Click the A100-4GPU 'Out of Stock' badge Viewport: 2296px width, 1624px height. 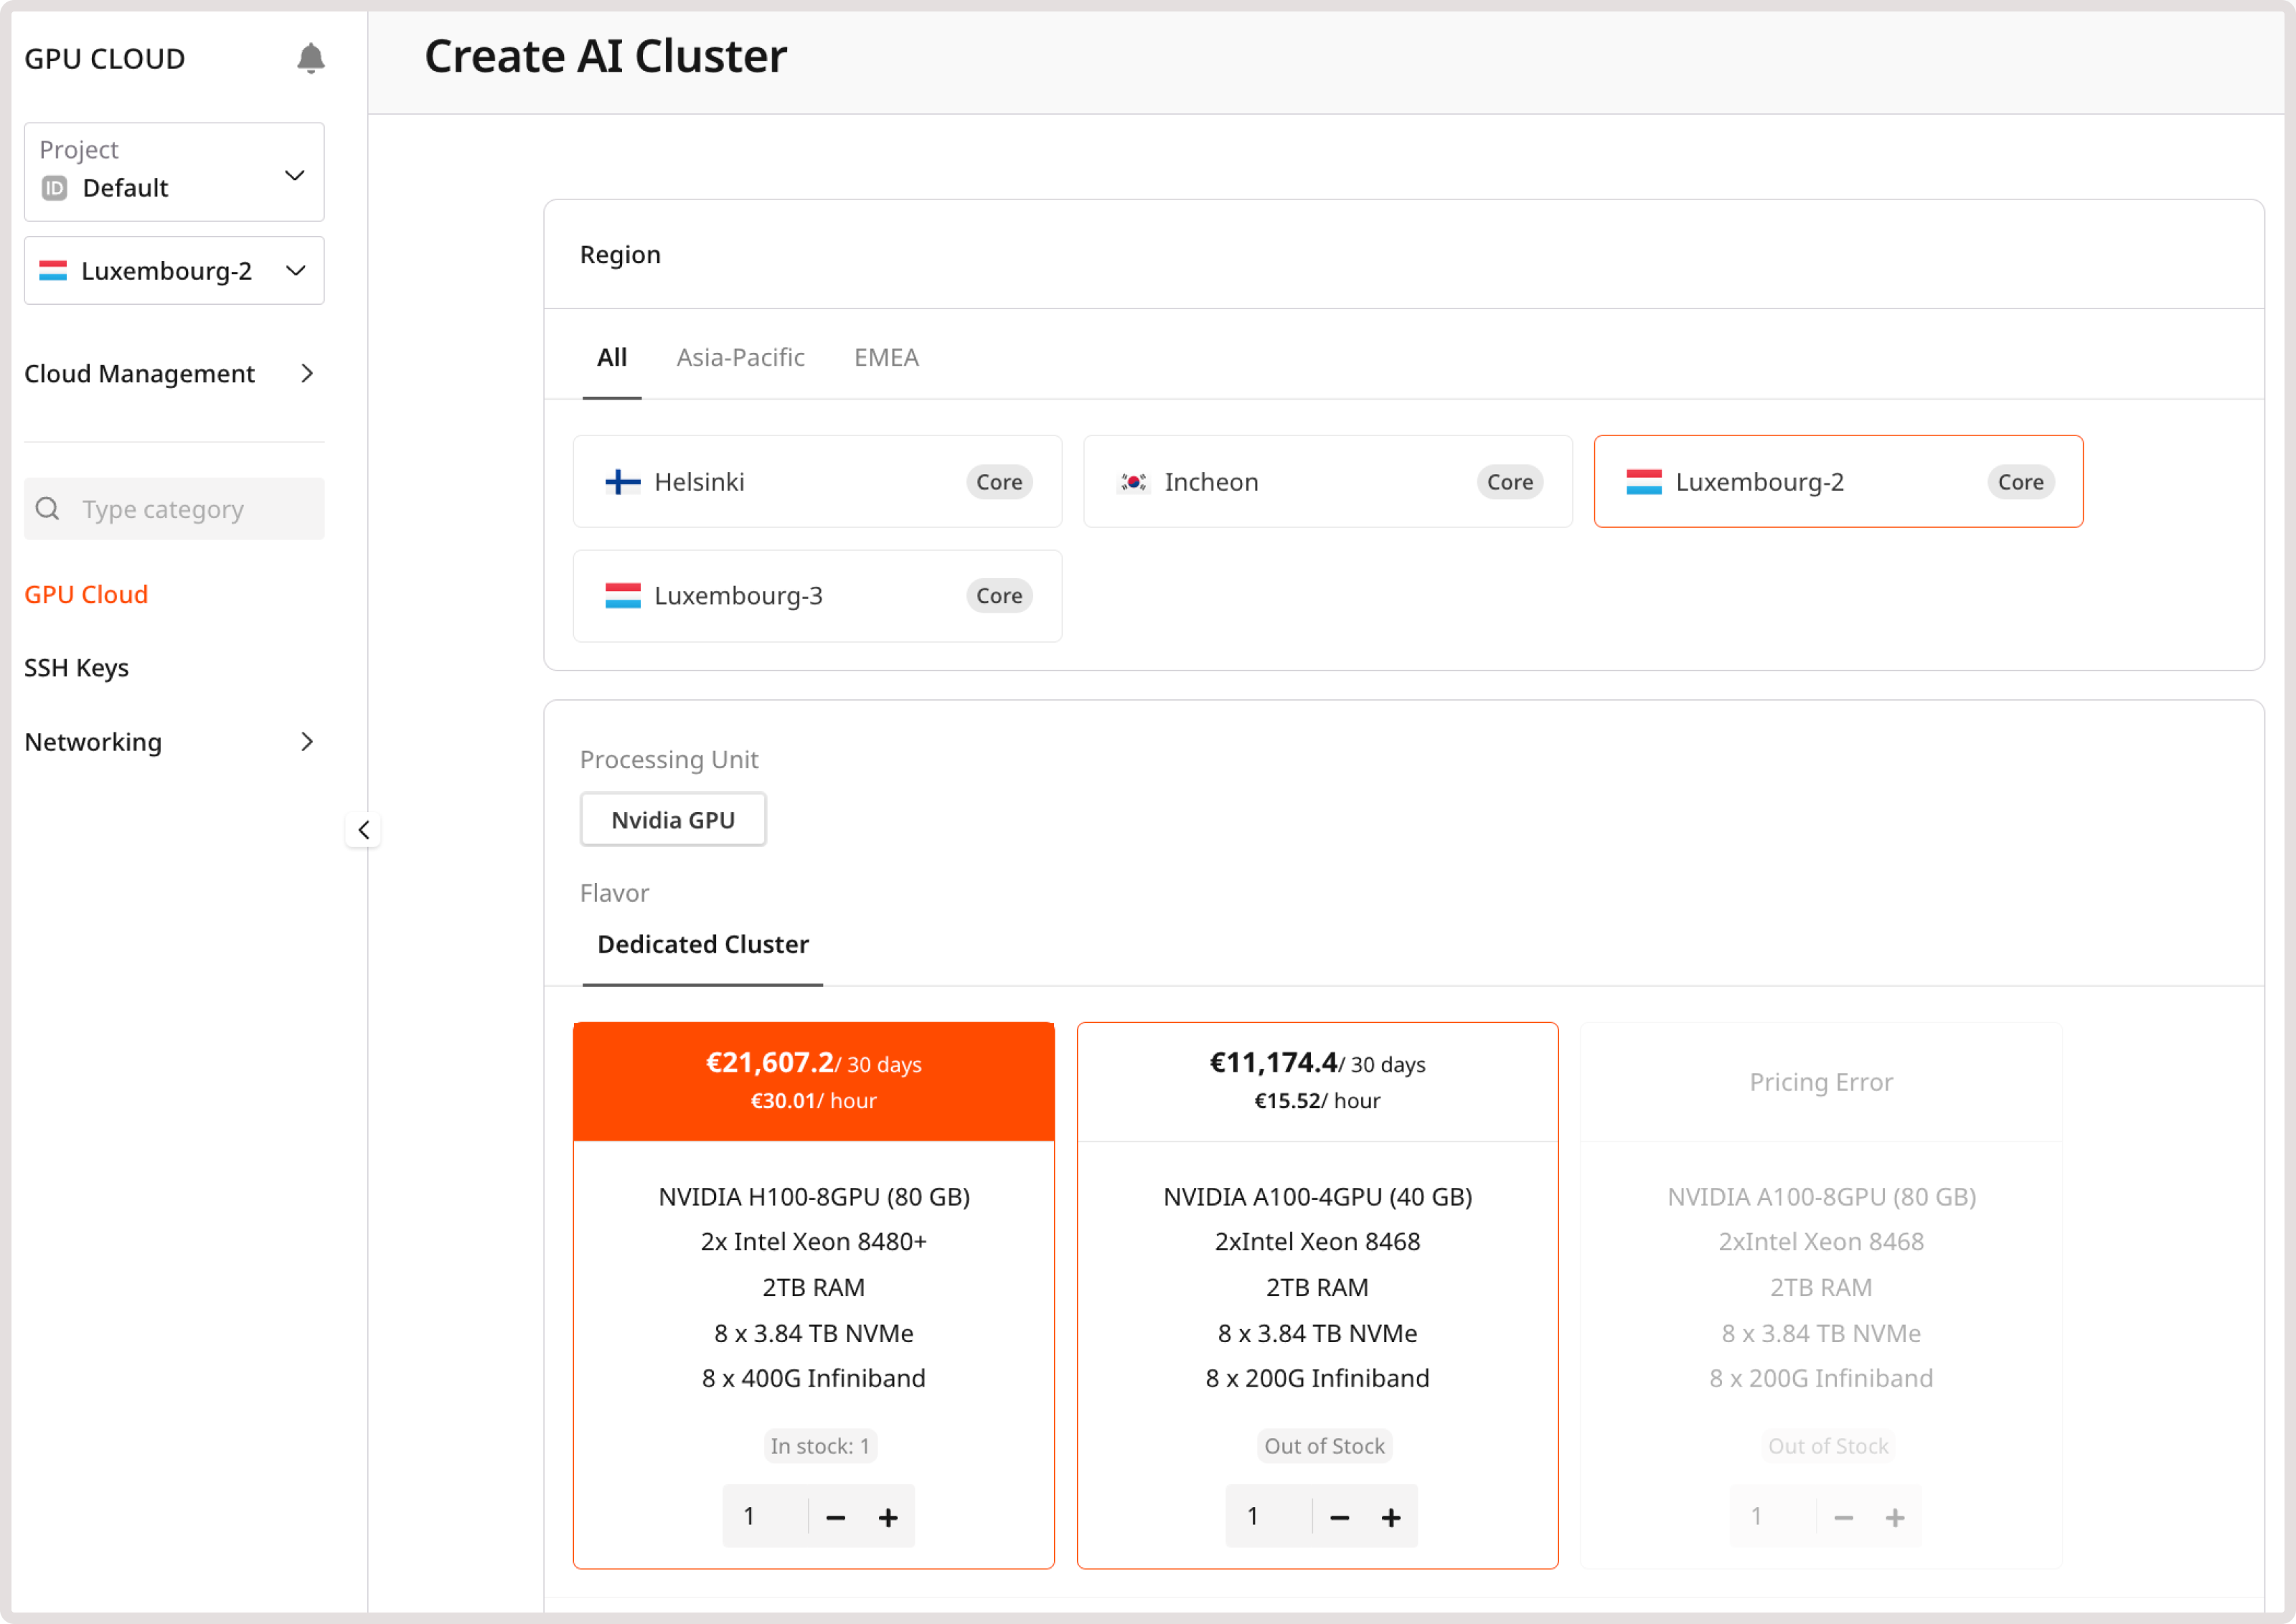point(1324,1446)
